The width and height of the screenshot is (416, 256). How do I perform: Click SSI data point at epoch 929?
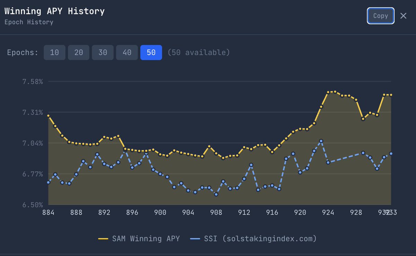[363, 153]
